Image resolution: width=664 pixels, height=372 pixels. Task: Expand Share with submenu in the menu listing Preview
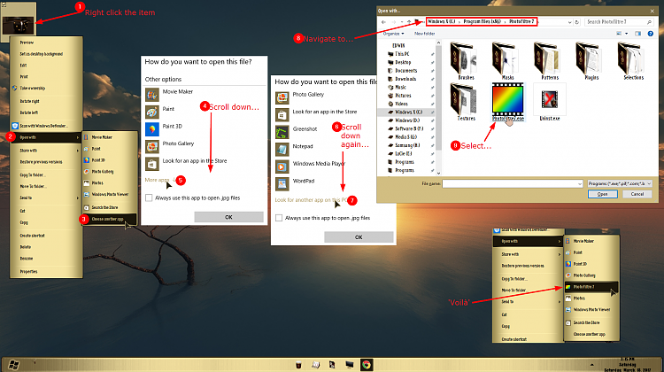pos(46,151)
